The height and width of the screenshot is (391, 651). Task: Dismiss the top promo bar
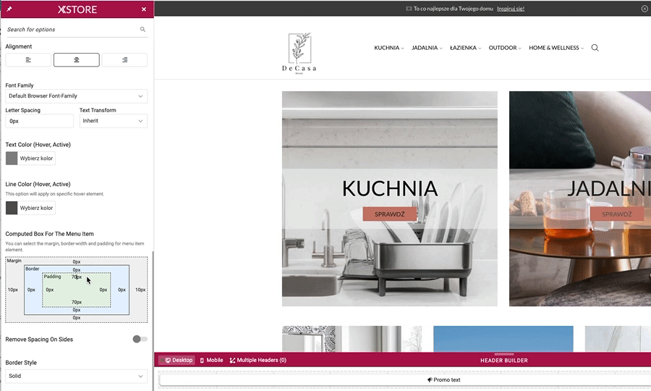pos(644,9)
